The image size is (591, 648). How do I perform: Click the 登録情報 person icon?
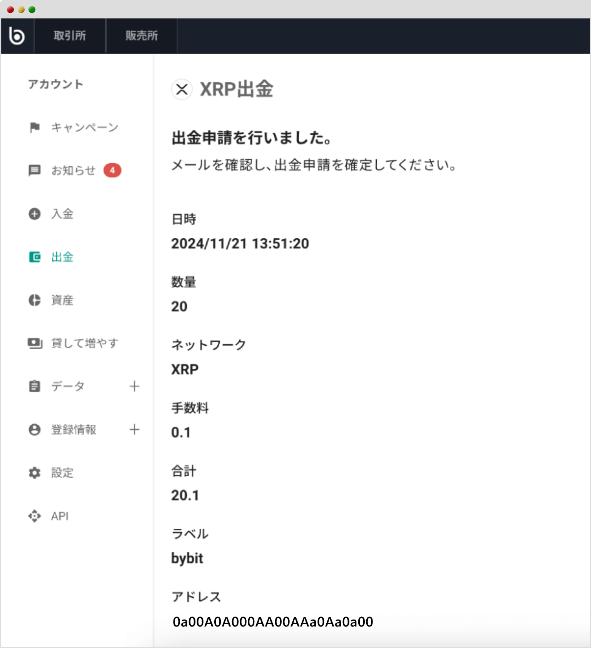[x=35, y=429]
